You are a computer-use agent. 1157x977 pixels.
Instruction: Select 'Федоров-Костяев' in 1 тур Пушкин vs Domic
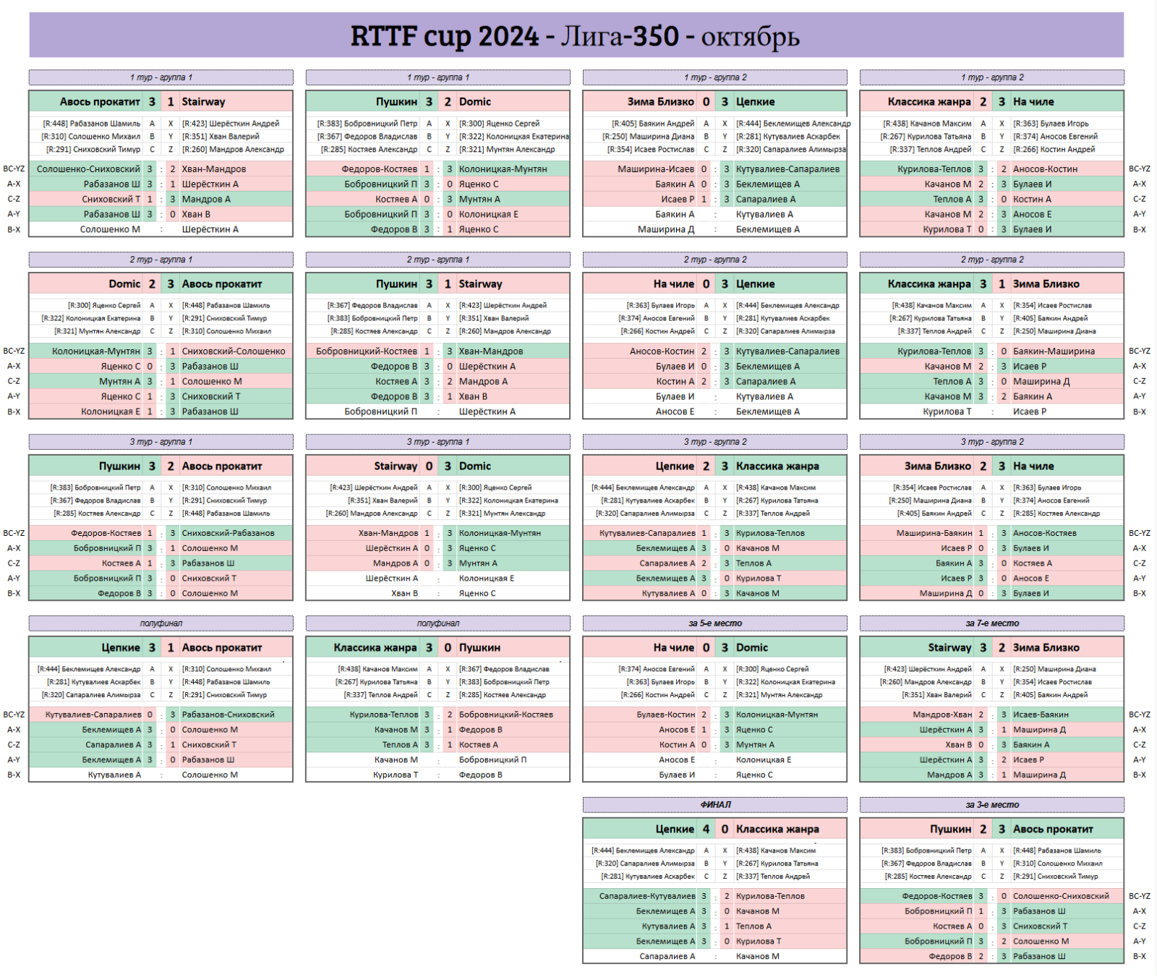(380, 169)
